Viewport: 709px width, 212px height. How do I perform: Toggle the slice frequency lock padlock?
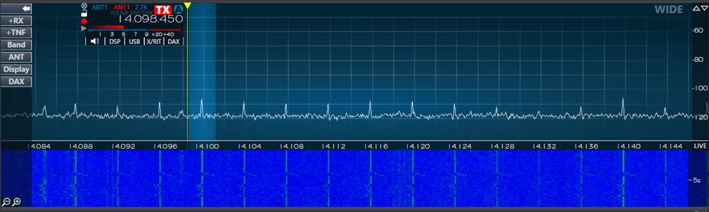click(x=84, y=13)
